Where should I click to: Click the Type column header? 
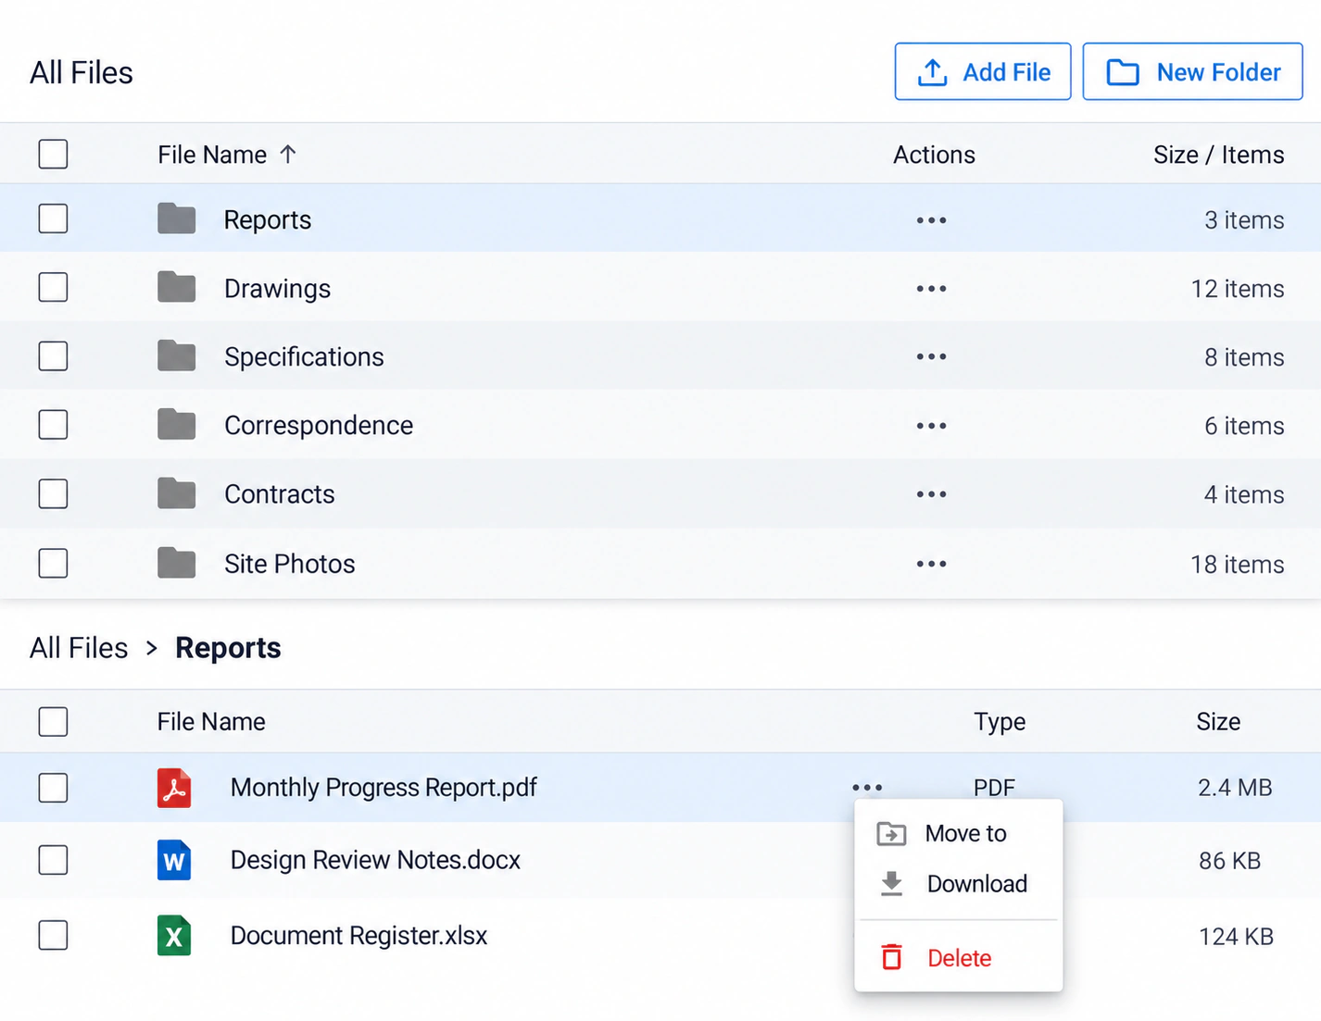1000,722
